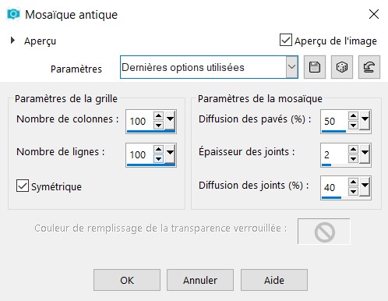Increase Diffusion des pavés with up arrow
This screenshot has width=388, height=301.
tap(353, 115)
